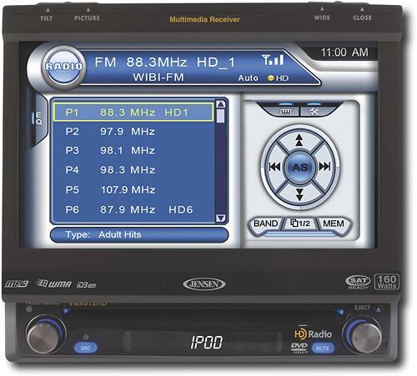Select preset P6 87.9 MHz HD6

click(x=133, y=209)
